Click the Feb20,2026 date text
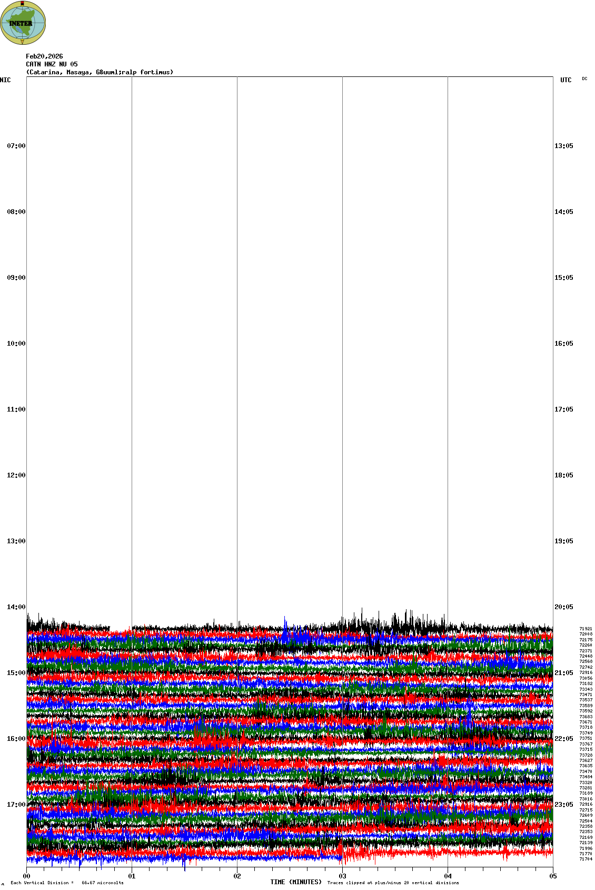This screenshot has height=890, width=595. tap(44, 56)
